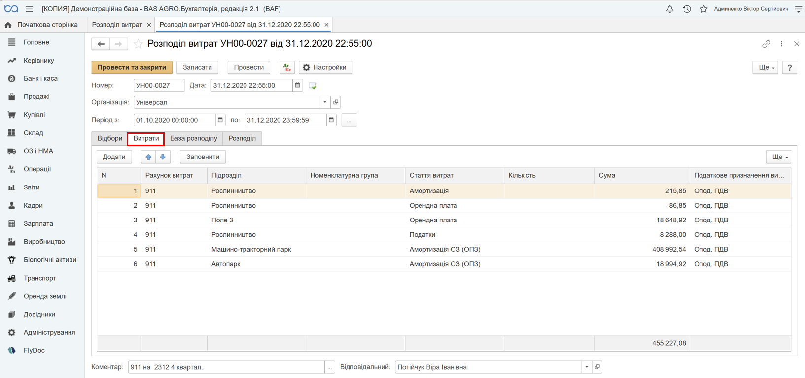
Task: Expand the Відповідальний dropdown arrow
Action: pyautogui.click(x=587, y=367)
